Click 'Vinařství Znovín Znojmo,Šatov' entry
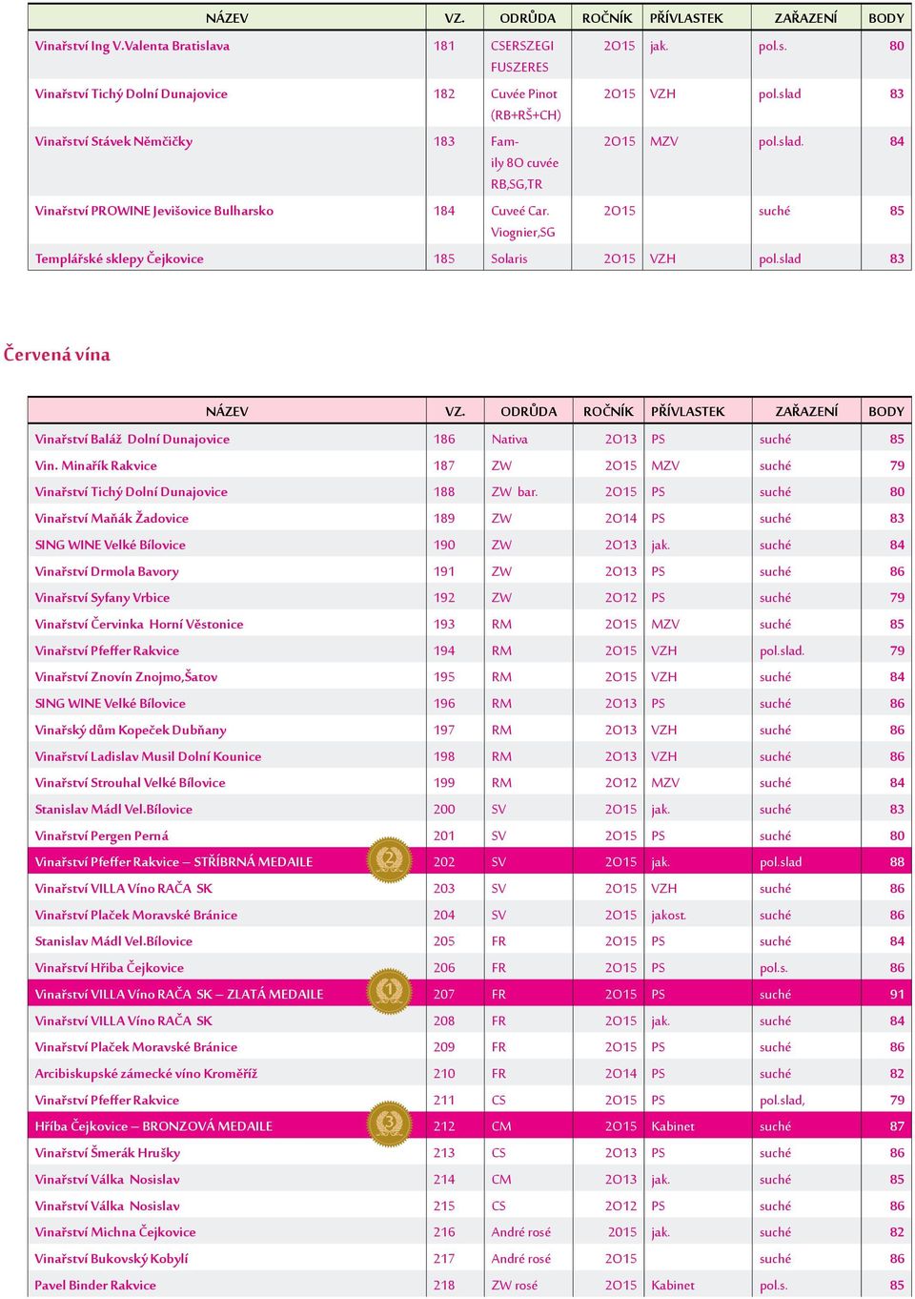 (x=127, y=677)
